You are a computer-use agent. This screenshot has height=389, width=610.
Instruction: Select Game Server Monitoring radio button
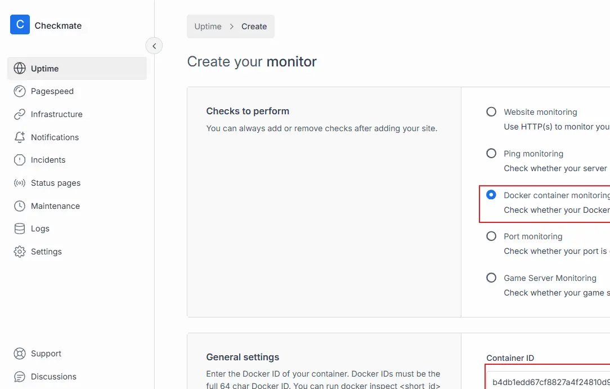[x=491, y=278]
